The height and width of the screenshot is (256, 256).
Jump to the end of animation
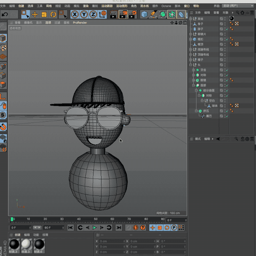coord(119,228)
